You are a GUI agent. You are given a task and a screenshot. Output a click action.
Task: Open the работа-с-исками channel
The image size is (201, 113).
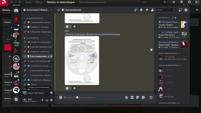coord(38,27)
